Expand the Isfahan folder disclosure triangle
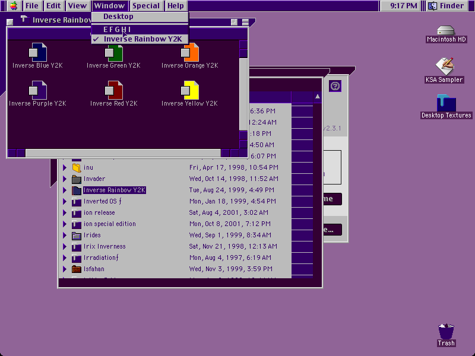Image resolution: width=475 pixels, height=356 pixels. click(x=65, y=269)
